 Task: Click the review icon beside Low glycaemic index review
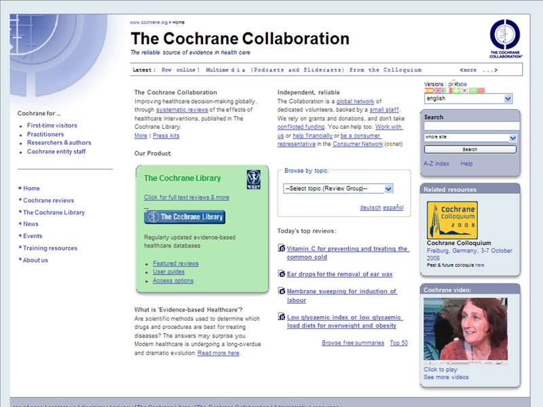point(282,316)
